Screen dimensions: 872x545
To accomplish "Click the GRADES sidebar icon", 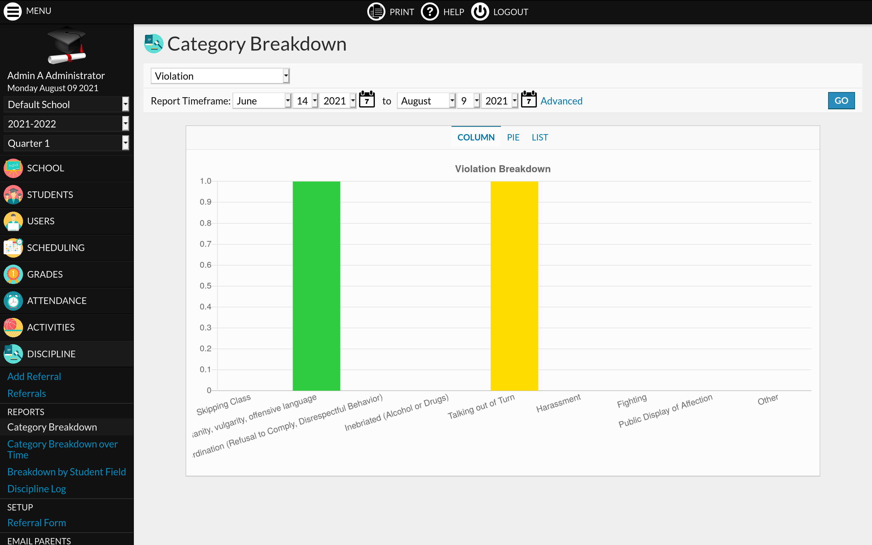I will (14, 274).
